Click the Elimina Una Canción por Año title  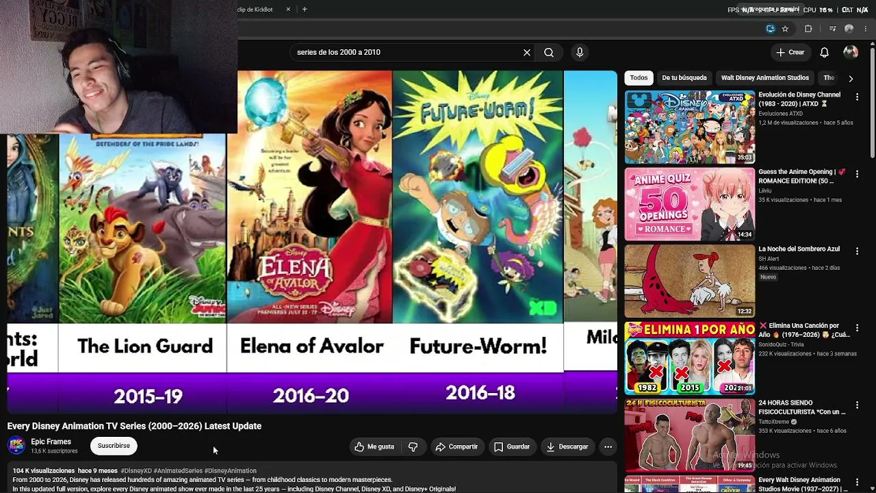coord(805,330)
